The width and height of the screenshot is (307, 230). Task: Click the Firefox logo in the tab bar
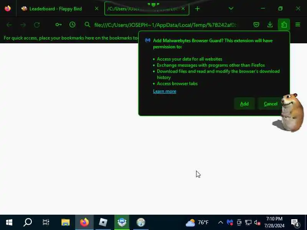point(8,8)
